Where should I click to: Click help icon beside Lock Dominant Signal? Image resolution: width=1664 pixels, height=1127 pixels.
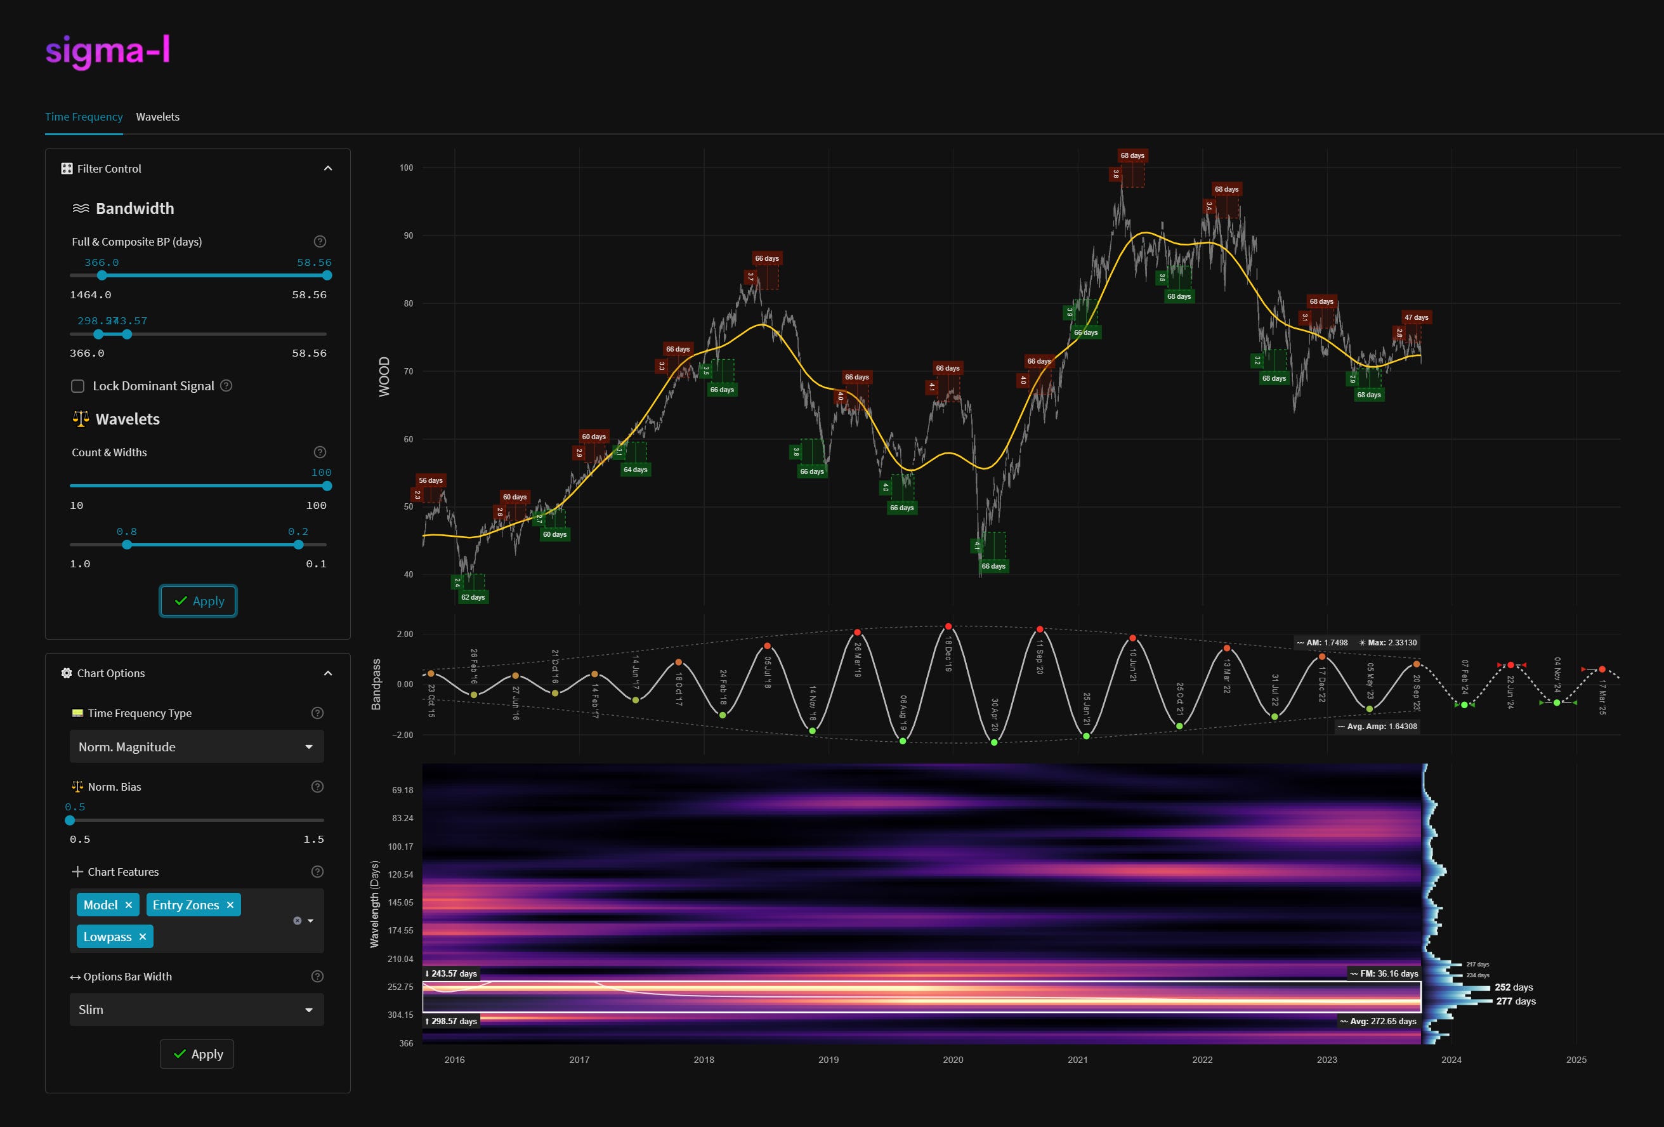coord(226,385)
